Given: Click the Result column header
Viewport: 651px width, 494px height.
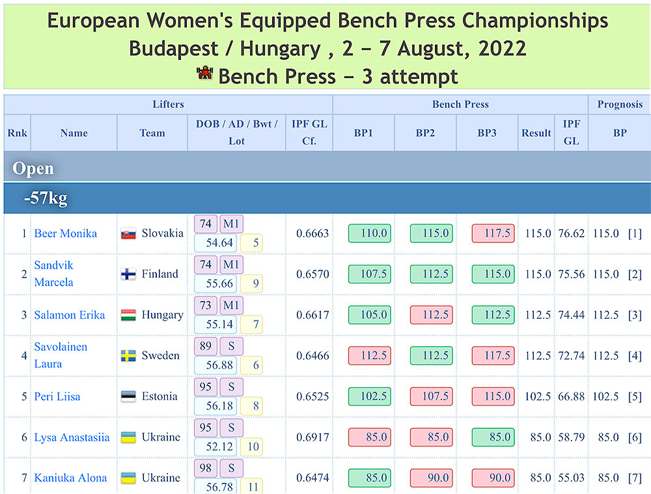Looking at the screenshot, I should [x=536, y=133].
